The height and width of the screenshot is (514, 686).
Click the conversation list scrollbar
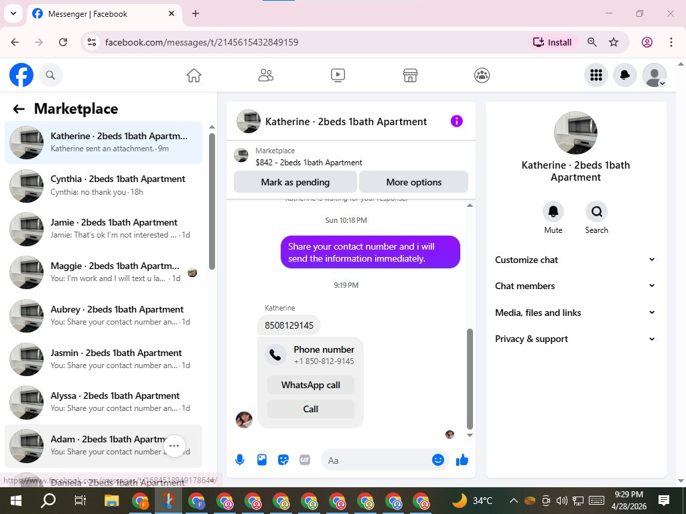tap(212, 201)
